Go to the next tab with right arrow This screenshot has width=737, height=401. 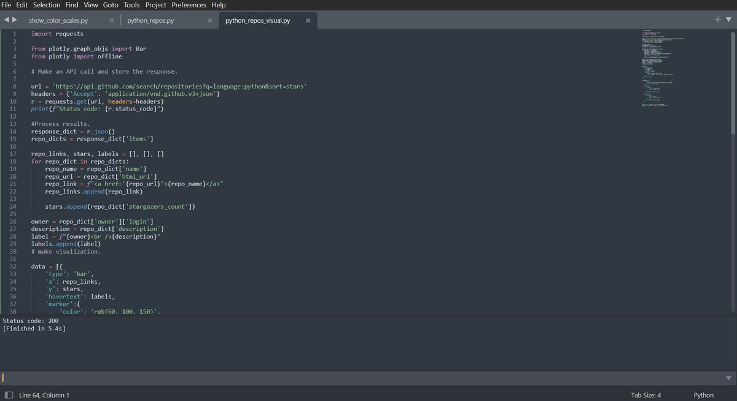tap(15, 20)
